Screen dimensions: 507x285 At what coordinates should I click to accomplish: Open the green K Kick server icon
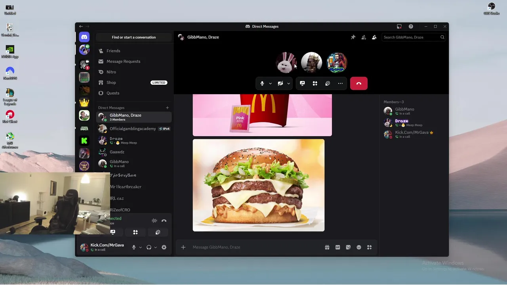pyautogui.click(x=84, y=141)
